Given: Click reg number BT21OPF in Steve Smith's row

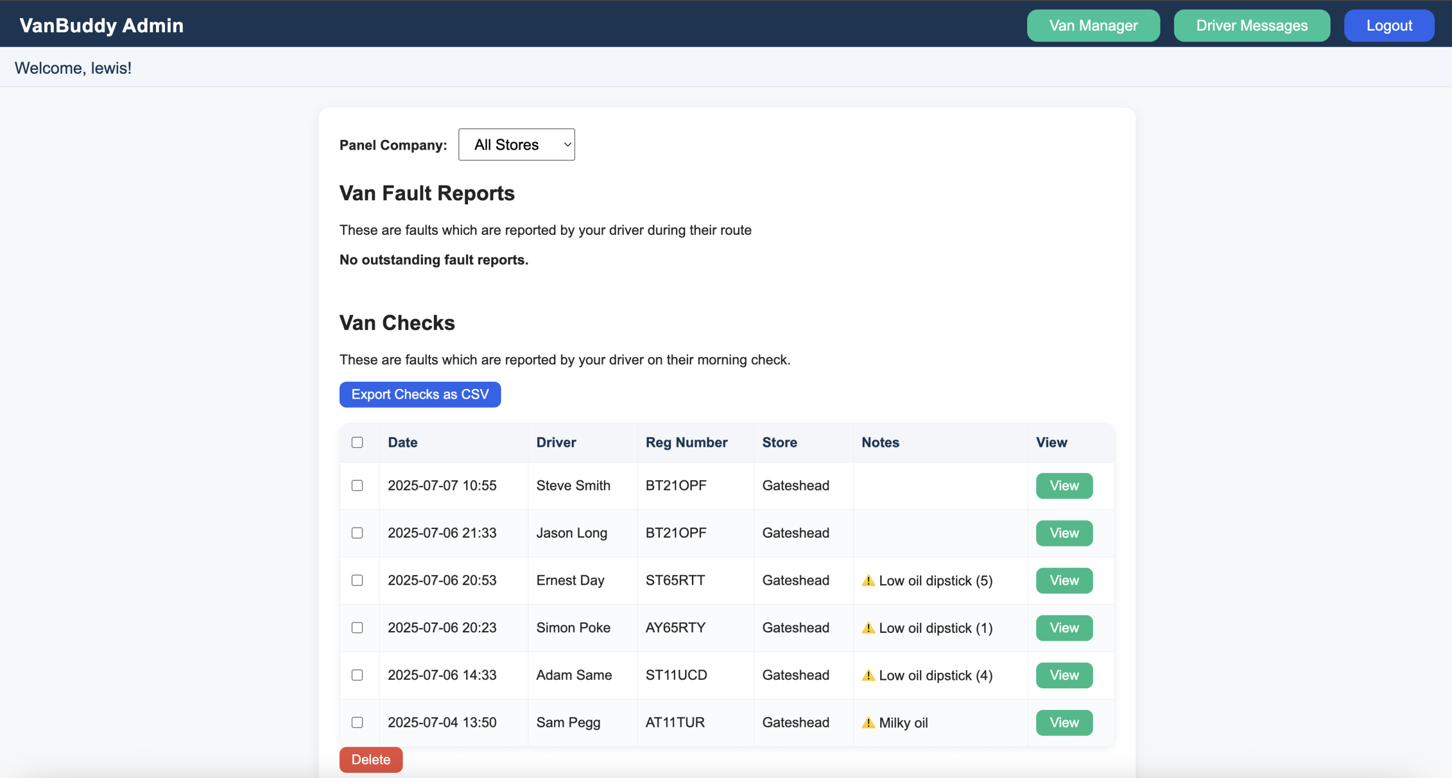Looking at the screenshot, I should [x=676, y=485].
